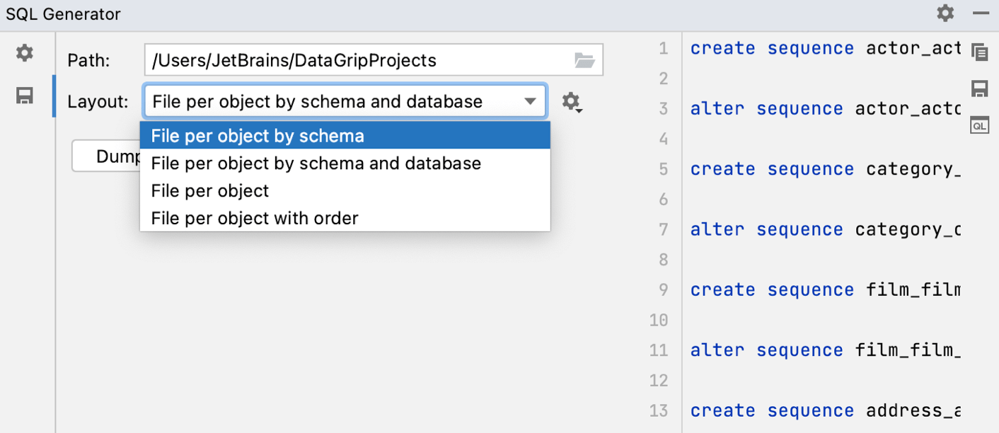
Task: Click line number 13 in the gutter
Action: click(x=659, y=411)
